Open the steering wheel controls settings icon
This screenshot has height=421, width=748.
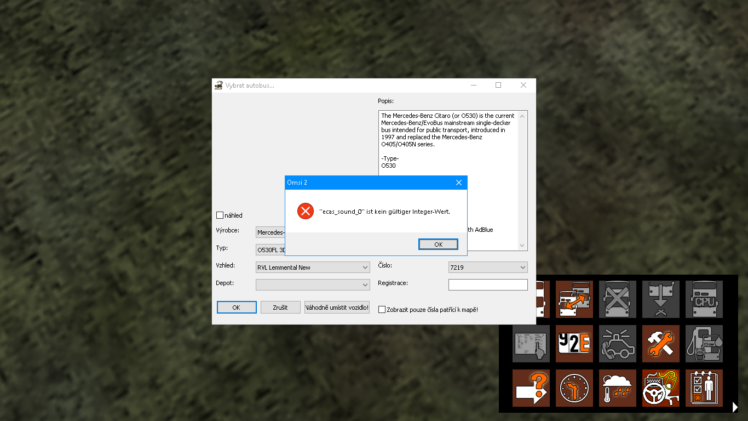pos(661,388)
